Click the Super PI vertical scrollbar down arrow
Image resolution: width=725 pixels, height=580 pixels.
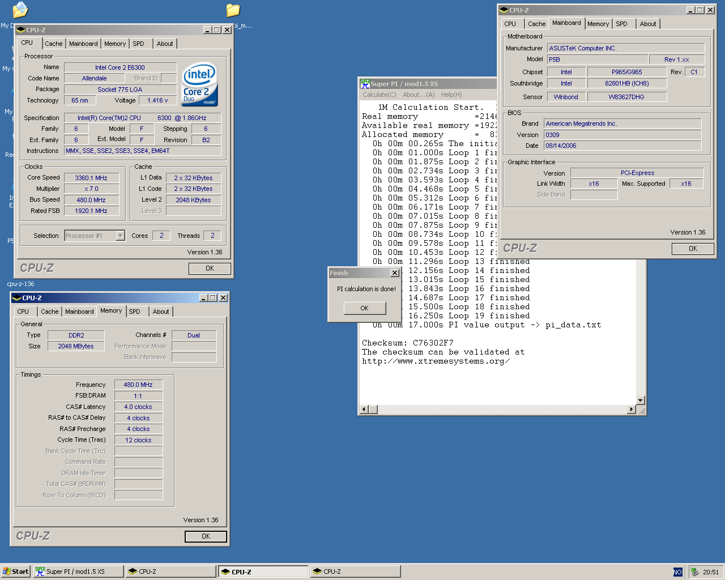coord(641,400)
